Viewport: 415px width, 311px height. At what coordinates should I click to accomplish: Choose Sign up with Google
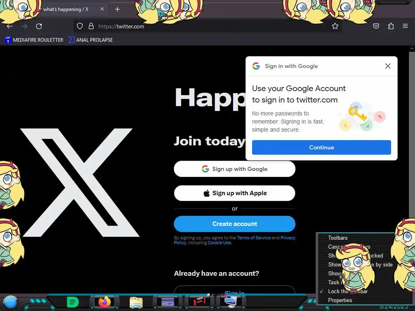235,169
